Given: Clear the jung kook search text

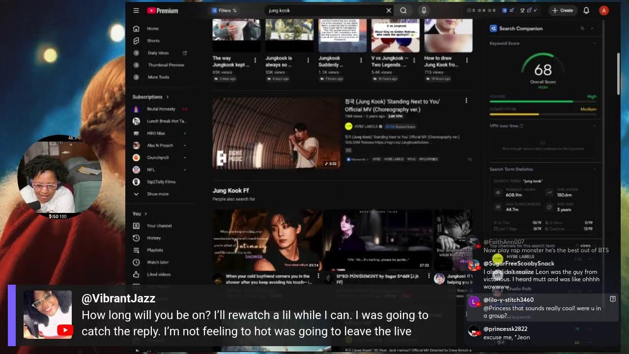Looking at the screenshot, I should (x=389, y=10).
